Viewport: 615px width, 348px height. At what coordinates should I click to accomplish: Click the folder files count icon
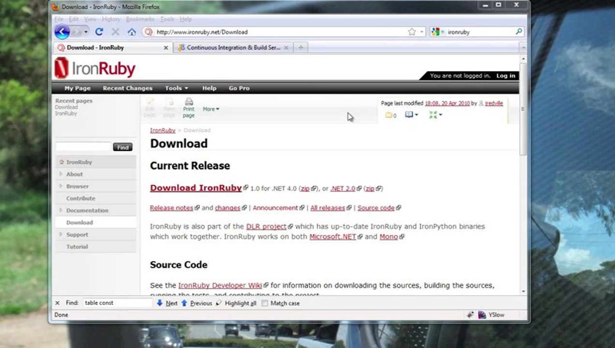click(391, 115)
